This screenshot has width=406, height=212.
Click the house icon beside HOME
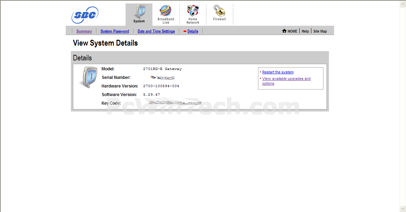pyautogui.click(x=284, y=31)
